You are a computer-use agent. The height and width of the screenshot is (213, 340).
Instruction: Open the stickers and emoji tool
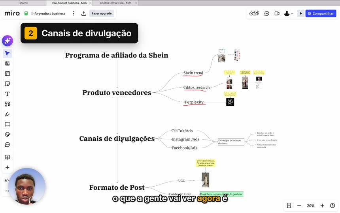tap(8, 135)
